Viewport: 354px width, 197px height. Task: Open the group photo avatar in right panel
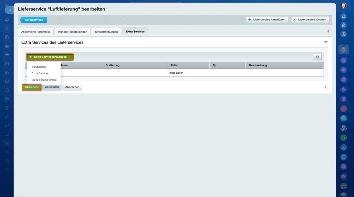[x=343, y=128]
